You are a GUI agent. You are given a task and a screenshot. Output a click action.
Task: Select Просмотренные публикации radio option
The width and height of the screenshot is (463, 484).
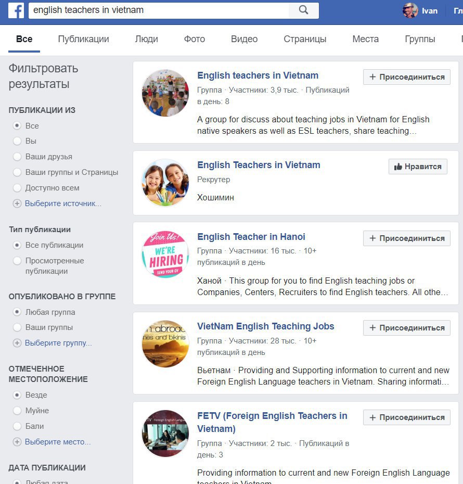[17, 261]
